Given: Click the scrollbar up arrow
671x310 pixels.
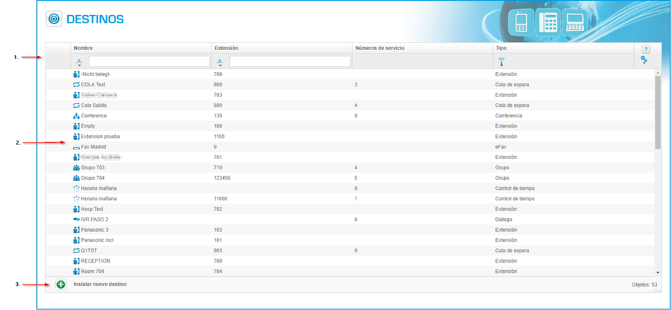Looking at the screenshot, I should [657, 73].
